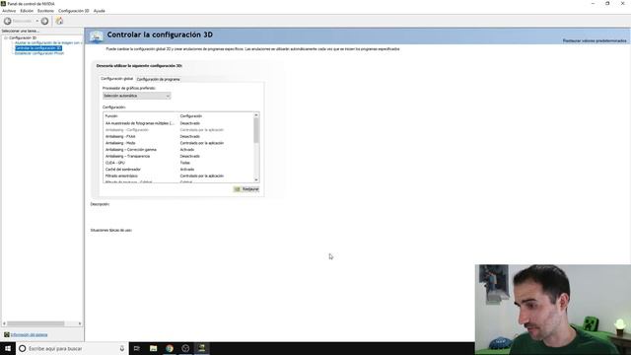Click the microphone icon in taskbar search

[x=122, y=348]
